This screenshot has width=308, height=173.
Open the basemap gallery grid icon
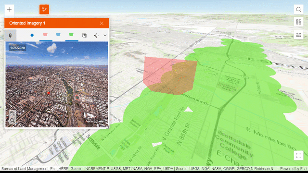[x=298, y=22]
